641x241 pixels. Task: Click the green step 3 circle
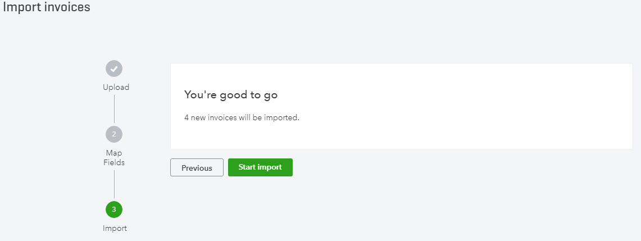[x=114, y=210]
